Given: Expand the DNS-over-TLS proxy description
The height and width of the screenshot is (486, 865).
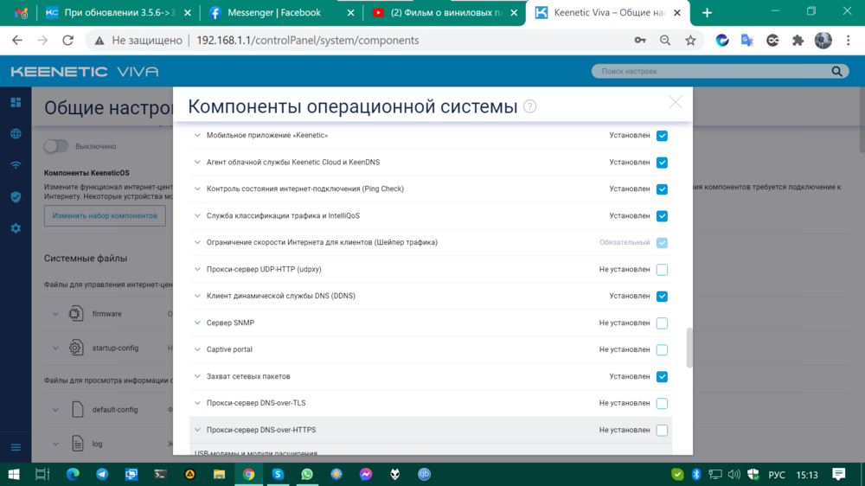Looking at the screenshot, I should point(197,404).
